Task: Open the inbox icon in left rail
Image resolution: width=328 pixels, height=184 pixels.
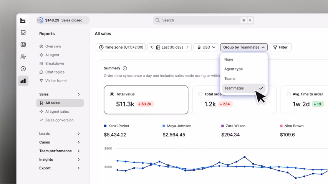Action: (x=23, y=32)
